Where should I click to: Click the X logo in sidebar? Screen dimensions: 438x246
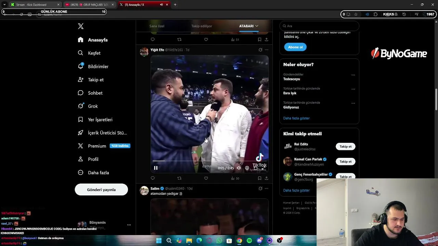[x=81, y=26]
